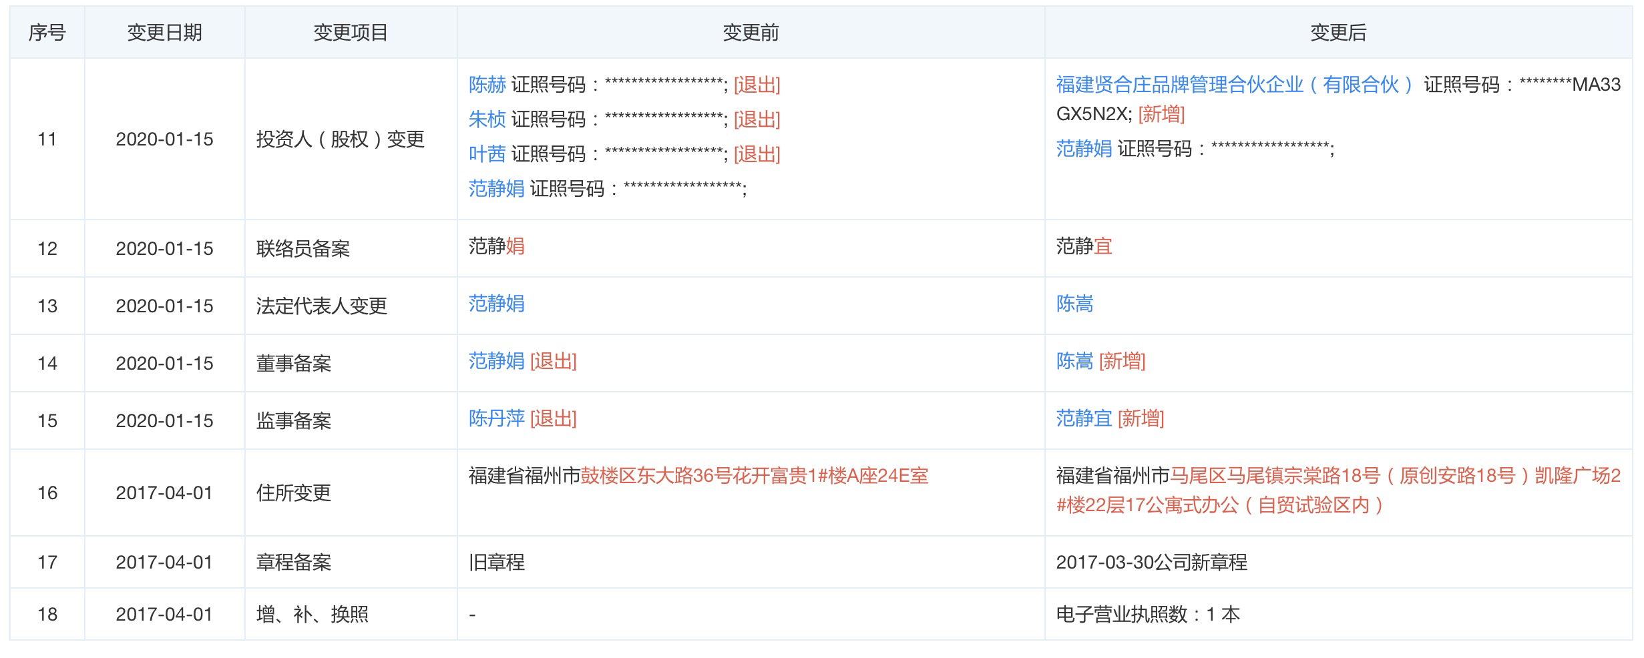Click 范静娟 link in 董事备案 row
1644x658 pixels.
(496, 361)
